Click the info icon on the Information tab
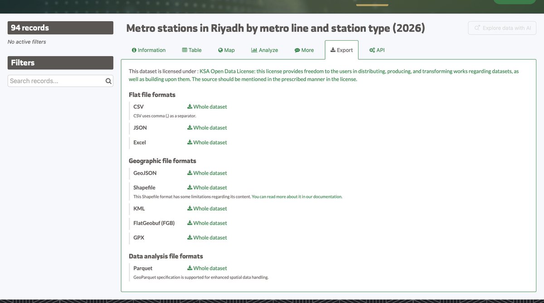544x303 pixels. (134, 50)
